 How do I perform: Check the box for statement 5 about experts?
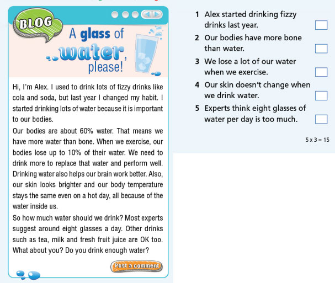coord(321,119)
